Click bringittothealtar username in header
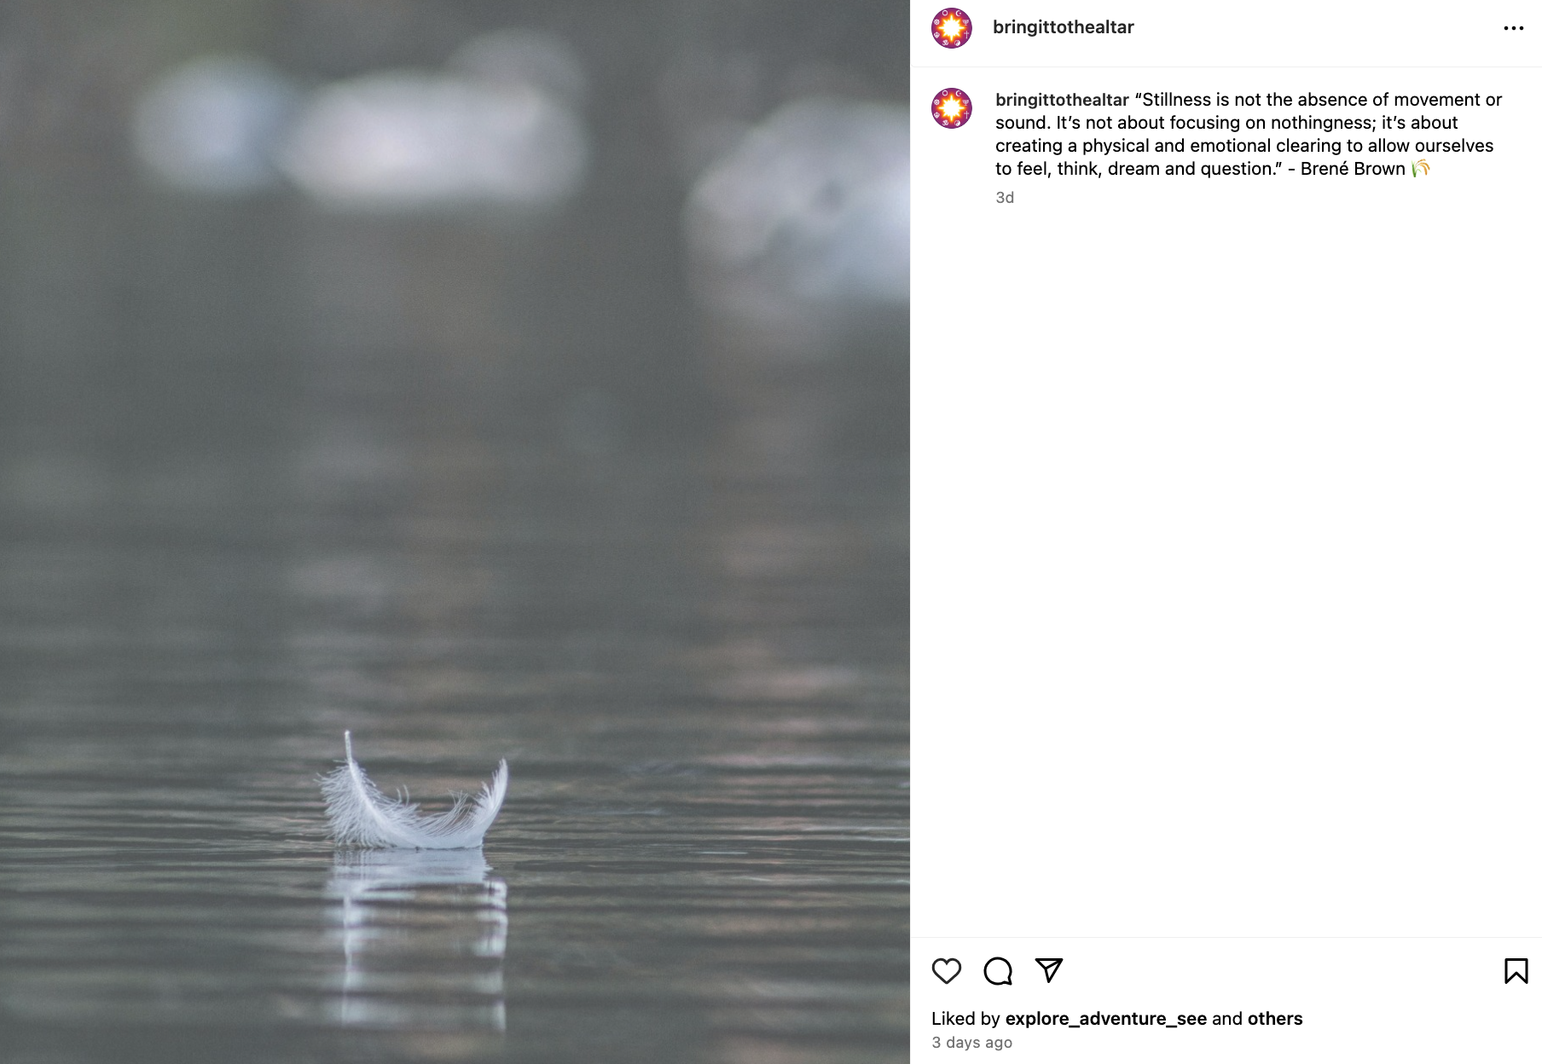Image resolution: width=1542 pixels, height=1064 pixels. [x=1063, y=27]
